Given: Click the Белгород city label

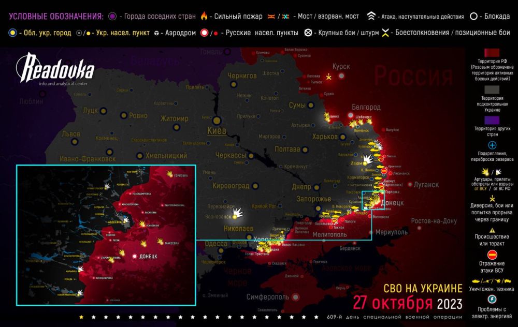Looking at the screenshot, I should tap(366, 107).
